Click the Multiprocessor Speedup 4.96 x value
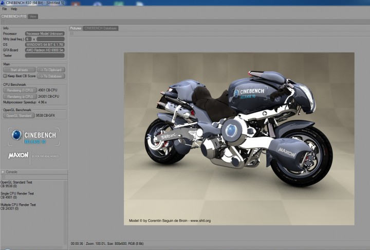Viewport: 370px width, 250px height. click(x=43, y=102)
